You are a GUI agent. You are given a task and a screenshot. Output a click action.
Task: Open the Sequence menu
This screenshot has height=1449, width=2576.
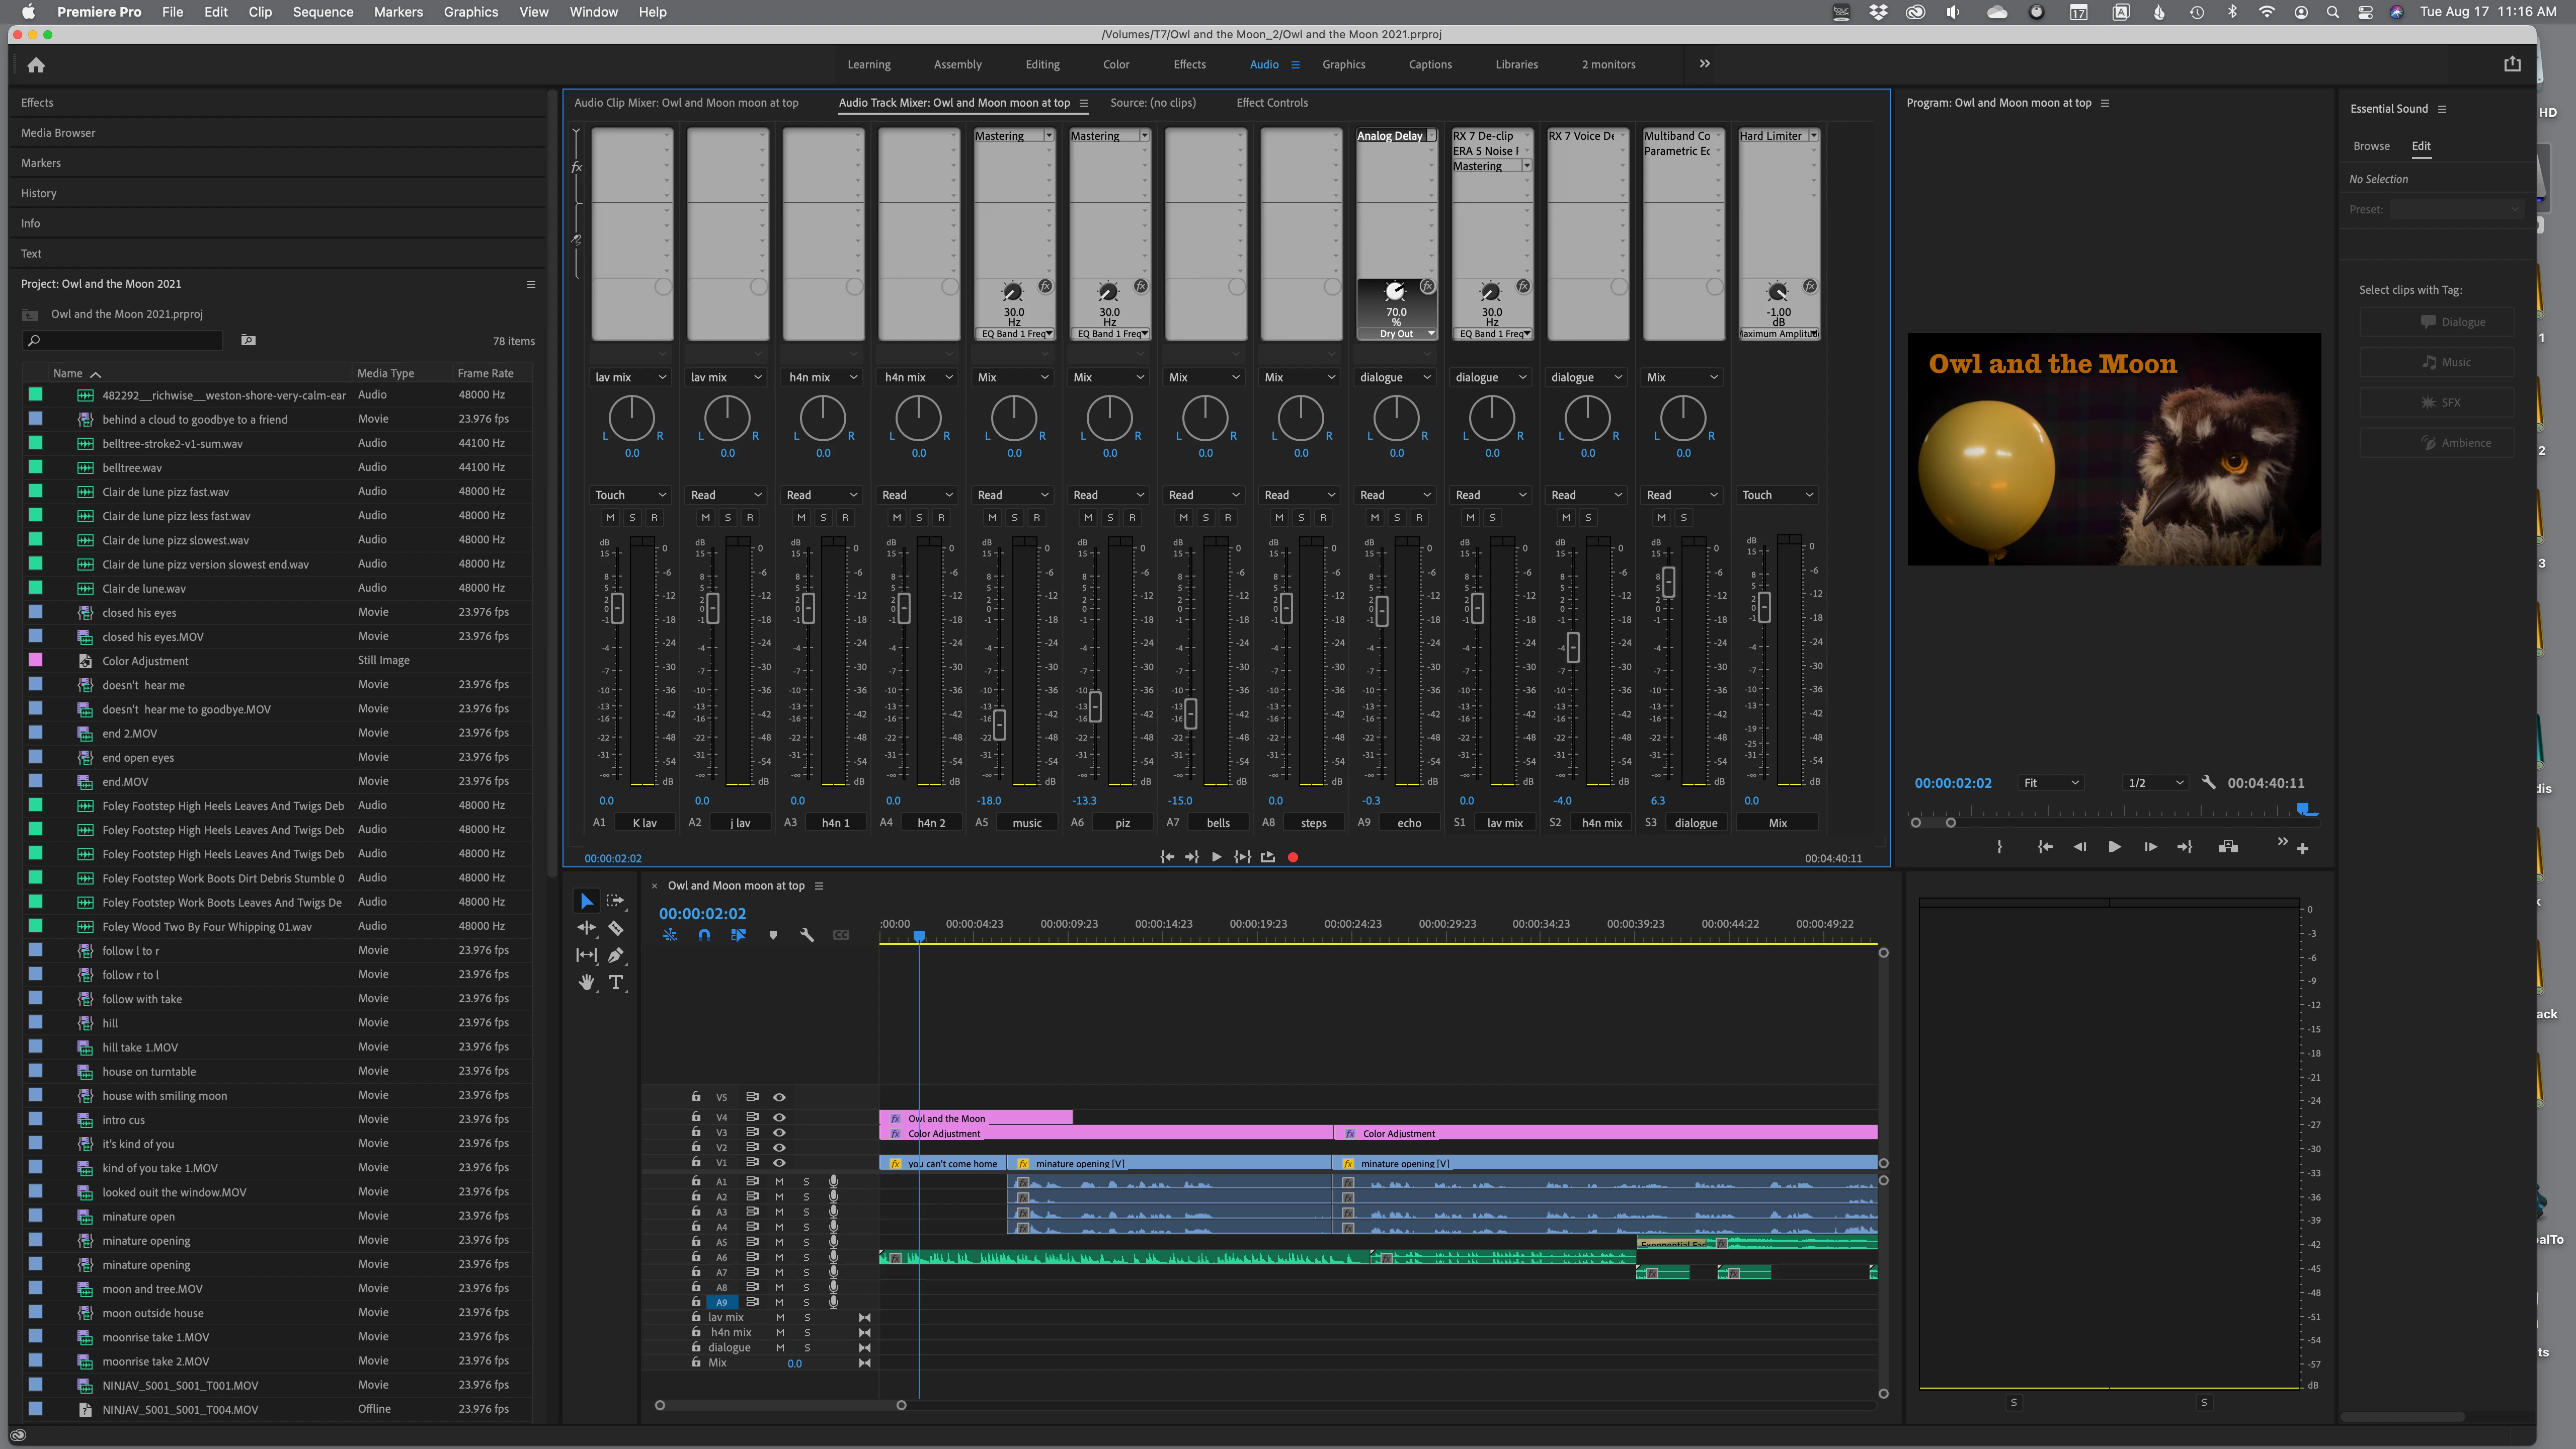coord(322,12)
